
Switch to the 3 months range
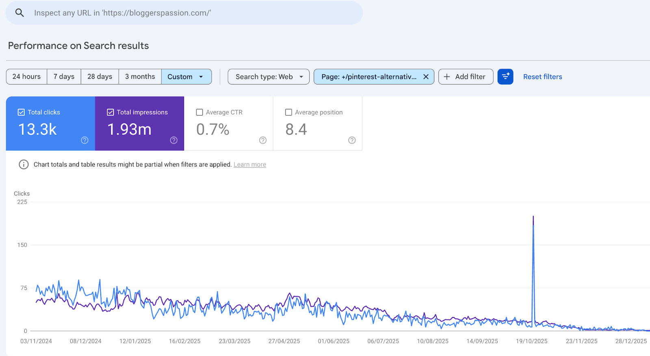point(140,77)
